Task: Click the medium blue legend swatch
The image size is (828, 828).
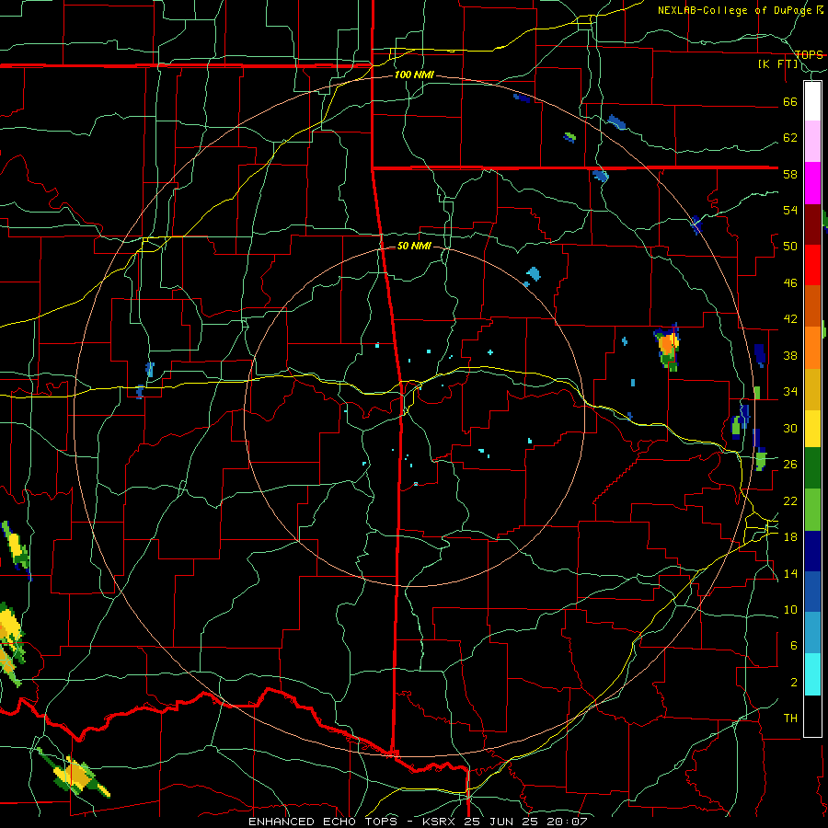Action: (x=812, y=592)
